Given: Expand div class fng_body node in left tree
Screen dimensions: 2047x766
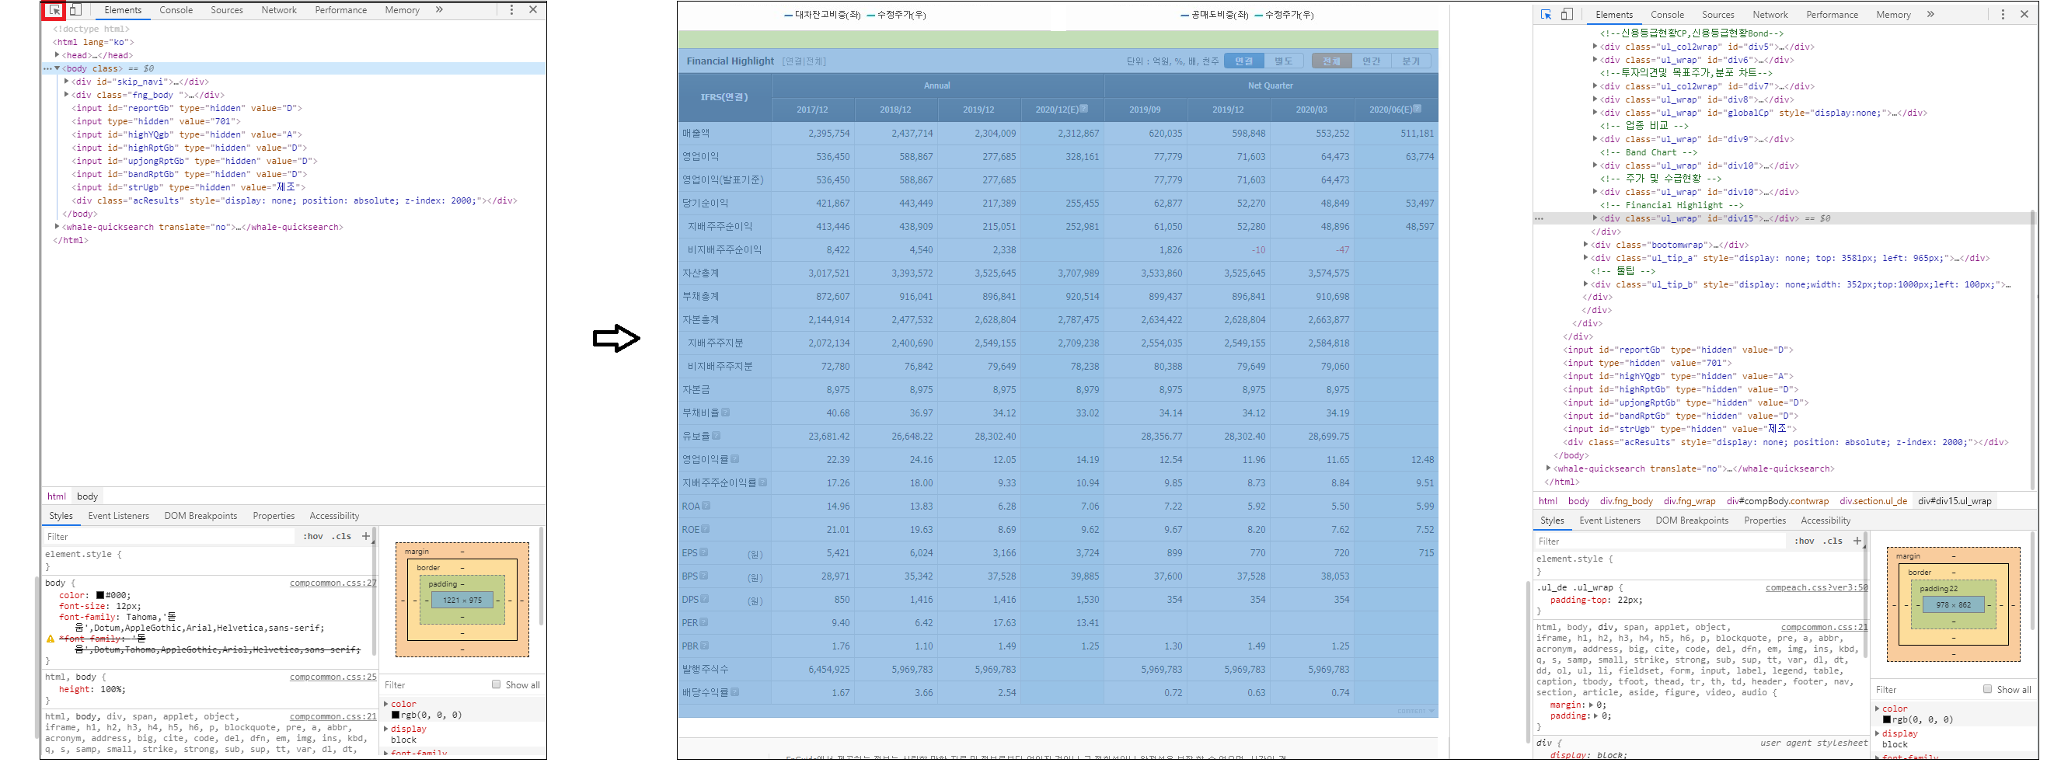Looking at the screenshot, I should [x=67, y=95].
